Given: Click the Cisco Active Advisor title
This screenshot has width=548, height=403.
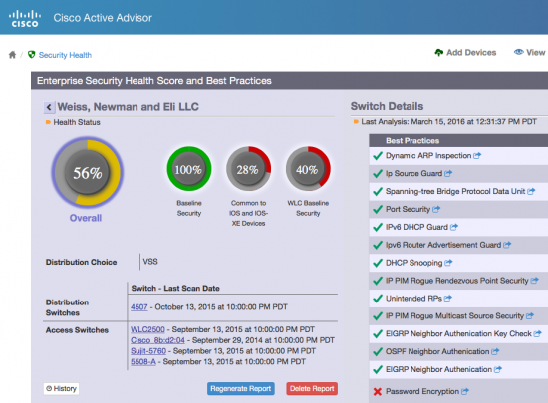Looking at the screenshot, I should click(103, 18).
